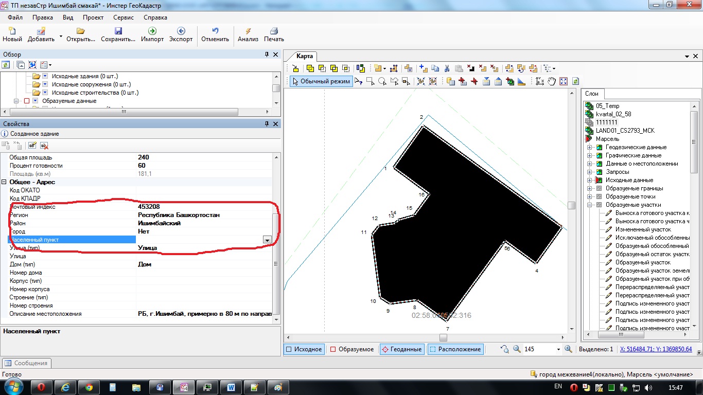Screen dimensions: 703x395
Task: Click the Добавить toolbar icon
Action: [x=41, y=31]
